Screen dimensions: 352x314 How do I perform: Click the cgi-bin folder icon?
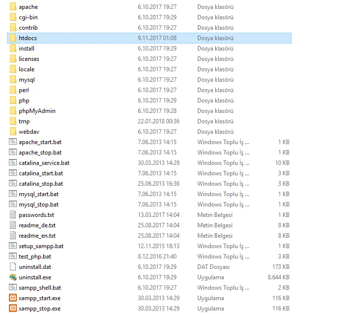pyautogui.click(x=13, y=17)
